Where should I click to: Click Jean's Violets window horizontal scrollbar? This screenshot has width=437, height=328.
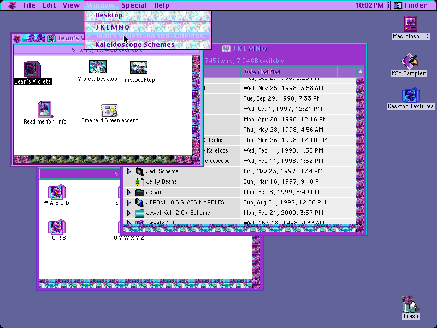pyautogui.click(x=103, y=160)
